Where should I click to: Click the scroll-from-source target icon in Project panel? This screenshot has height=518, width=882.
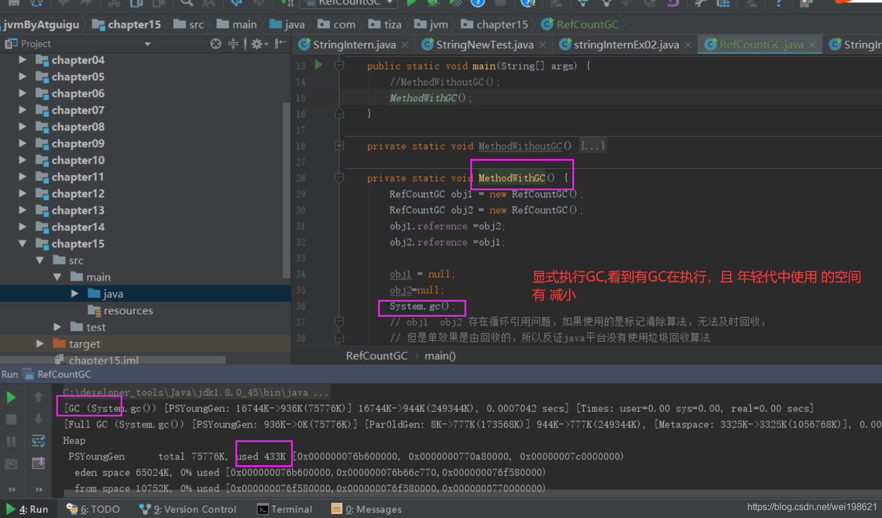216,44
